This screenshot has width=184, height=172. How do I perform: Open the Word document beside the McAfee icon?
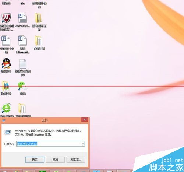pyautogui.click(x=22, y=18)
